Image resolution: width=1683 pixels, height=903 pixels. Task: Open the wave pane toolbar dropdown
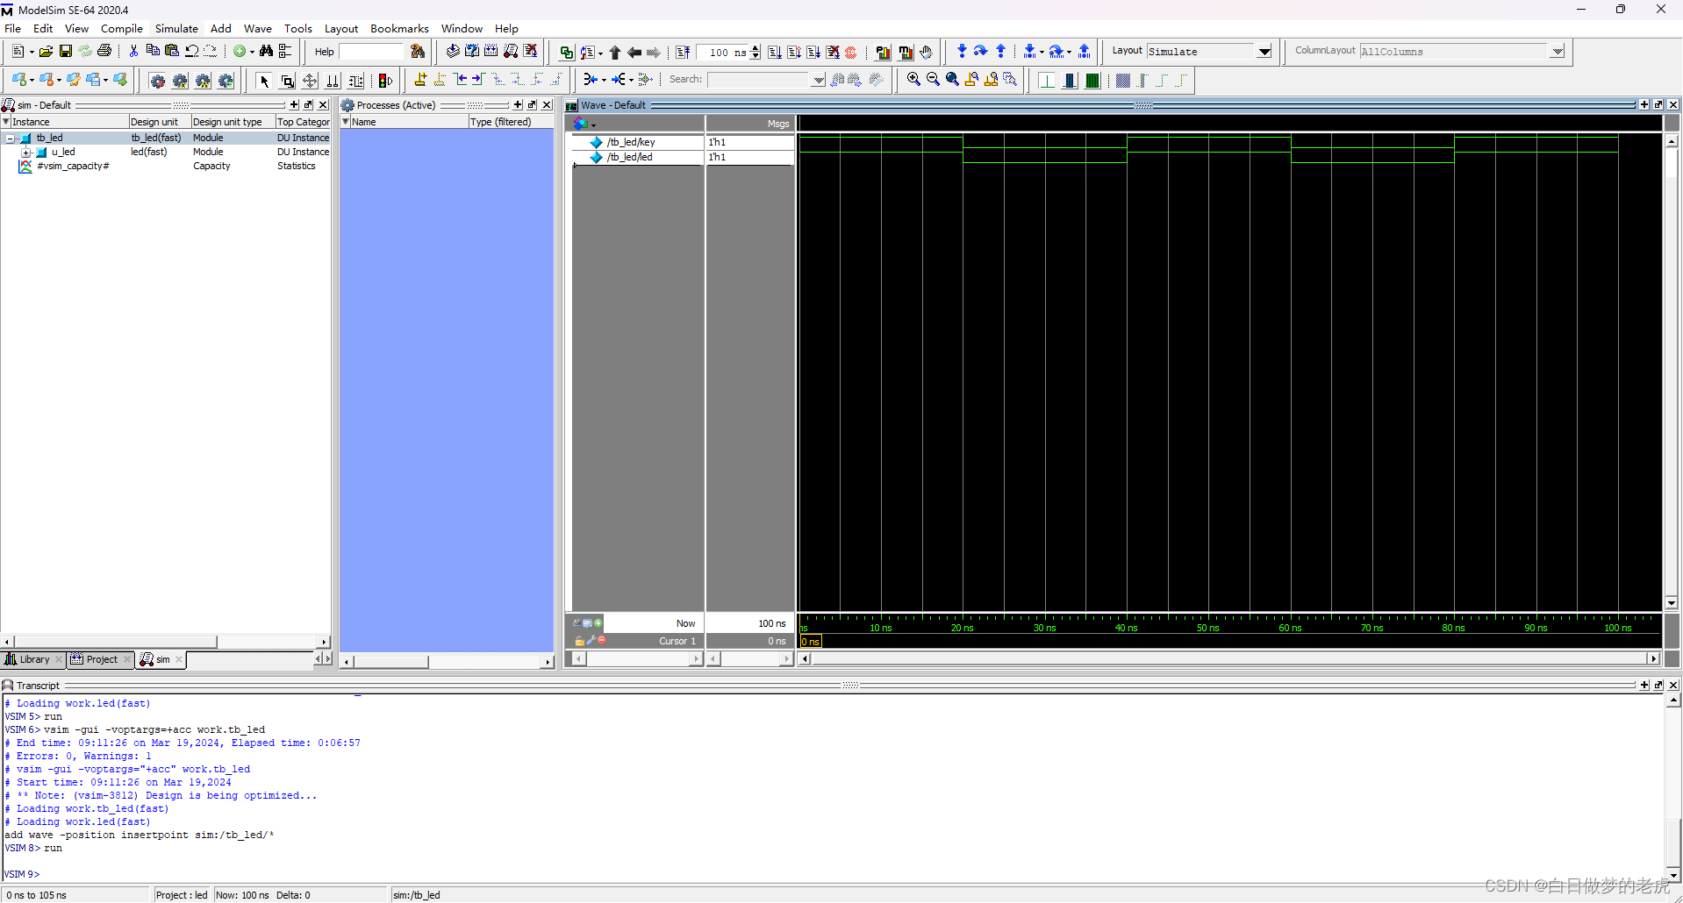(x=594, y=124)
